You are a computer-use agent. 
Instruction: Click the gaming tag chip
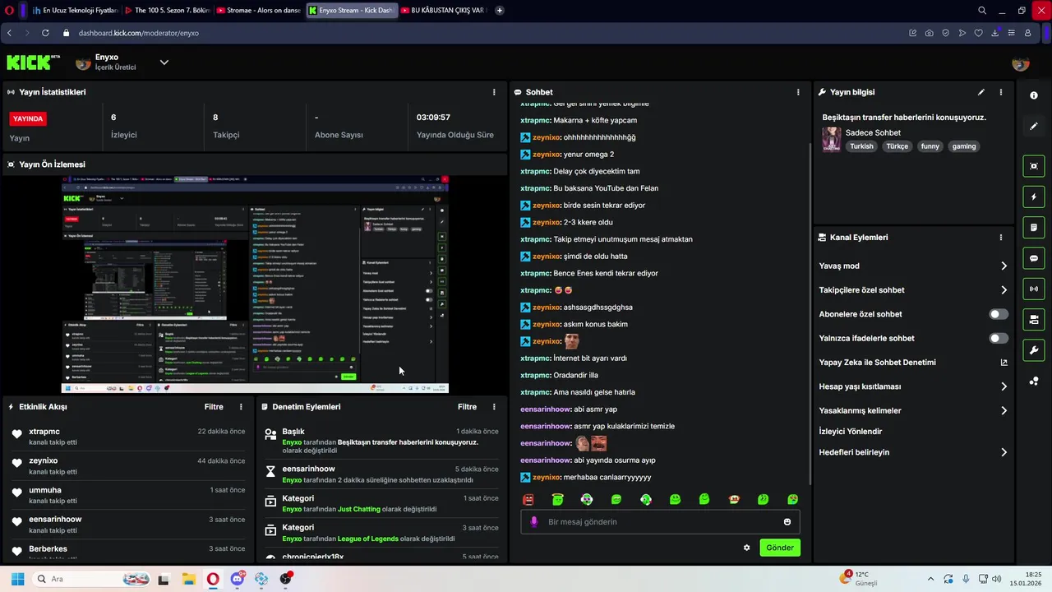(964, 146)
